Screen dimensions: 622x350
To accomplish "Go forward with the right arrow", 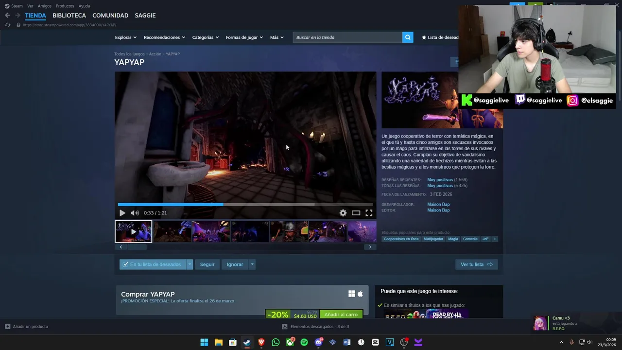I will [17, 16].
